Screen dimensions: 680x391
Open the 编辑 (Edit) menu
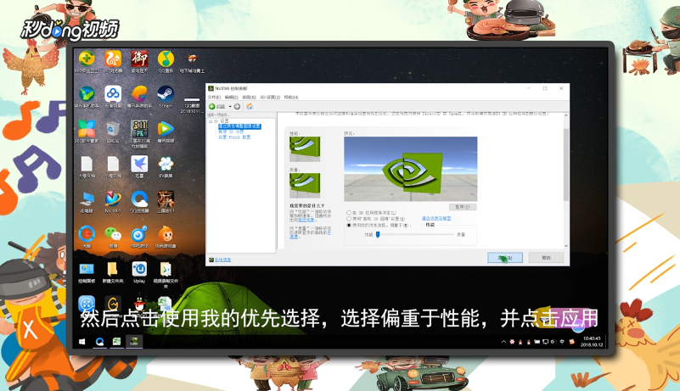click(232, 97)
